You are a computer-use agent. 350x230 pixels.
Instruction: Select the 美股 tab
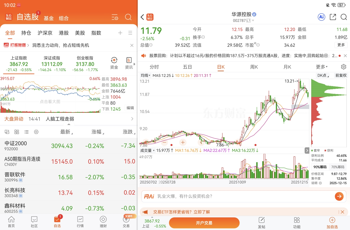(80, 33)
